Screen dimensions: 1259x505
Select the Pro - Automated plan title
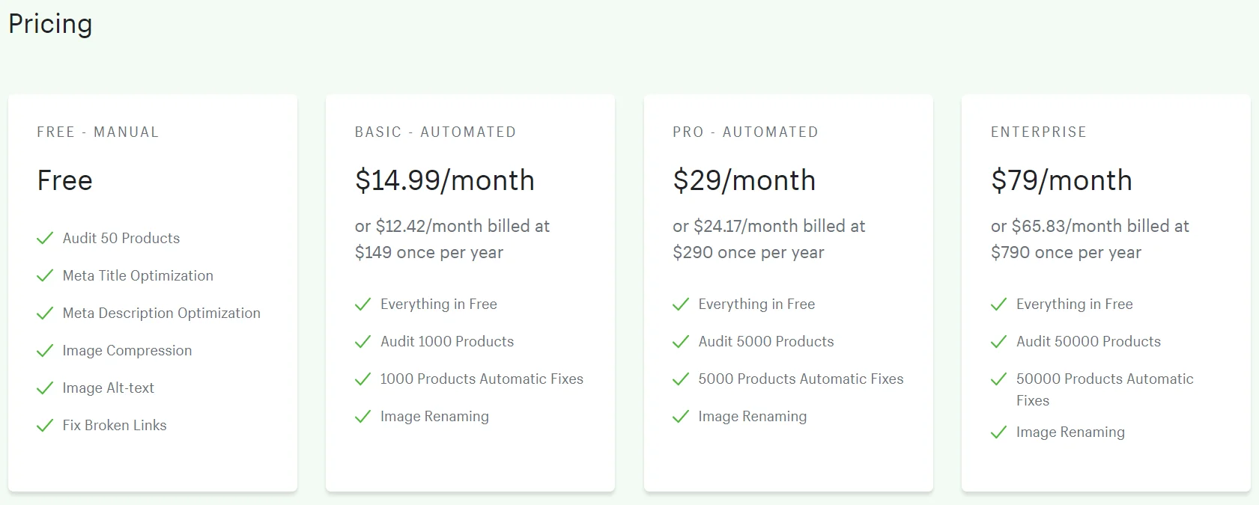[x=745, y=132]
